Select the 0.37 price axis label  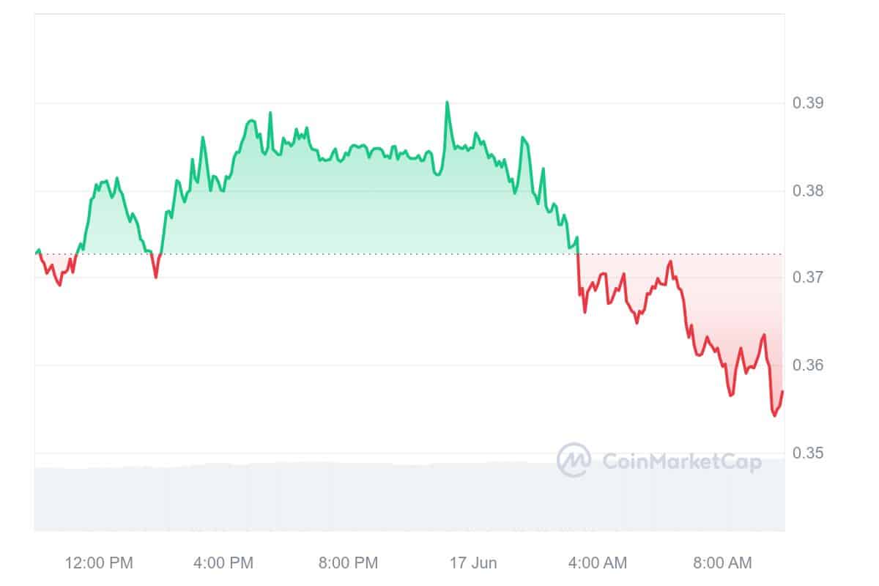click(x=808, y=278)
